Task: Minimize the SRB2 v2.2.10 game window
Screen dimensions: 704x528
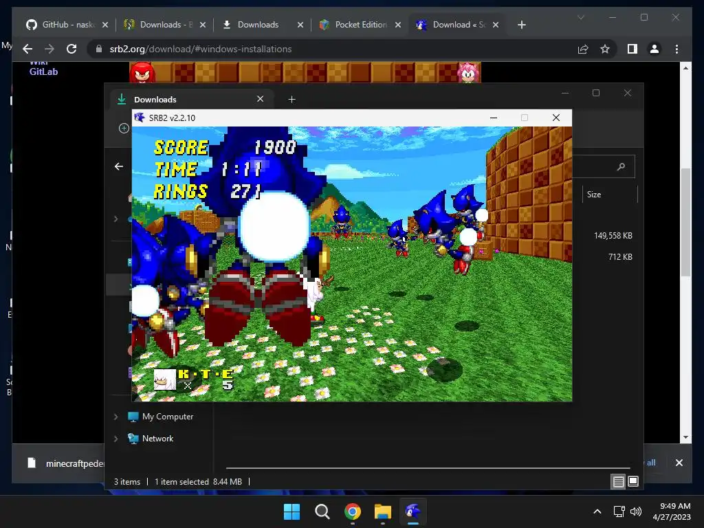Action: [x=494, y=118]
